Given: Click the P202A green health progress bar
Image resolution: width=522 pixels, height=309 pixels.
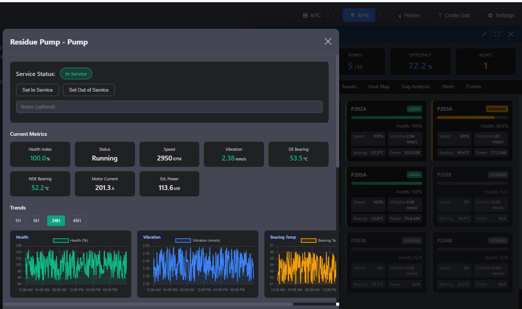Looking at the screenshot, I should click(386, 117).
